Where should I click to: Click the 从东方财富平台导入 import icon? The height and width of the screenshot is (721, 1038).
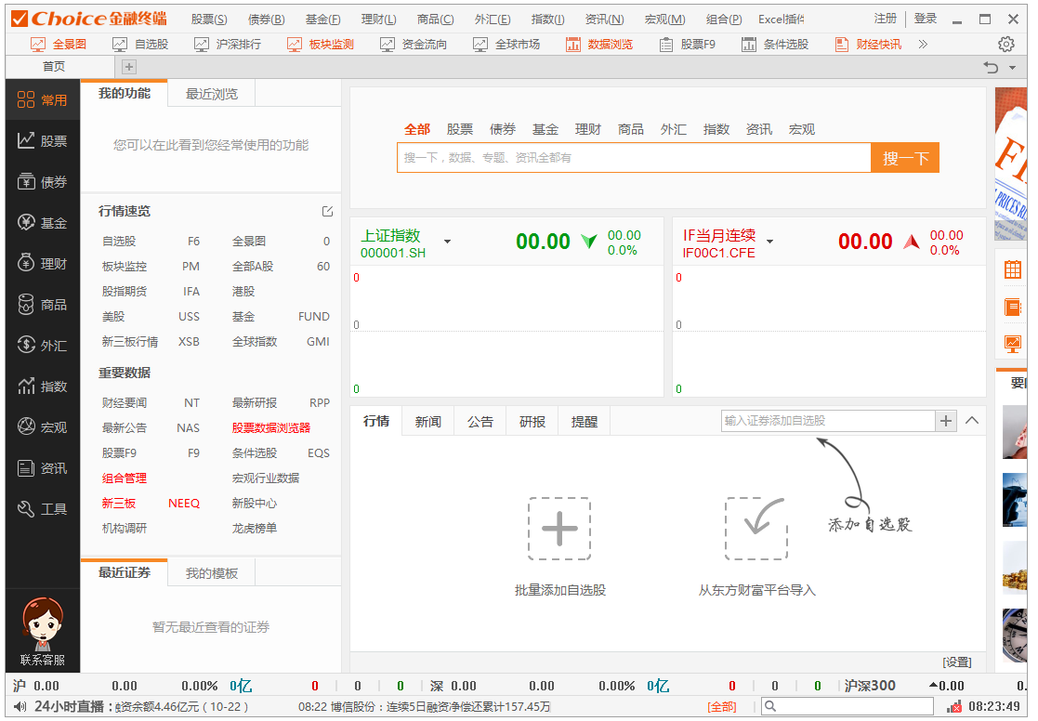[x=756, y=529]
